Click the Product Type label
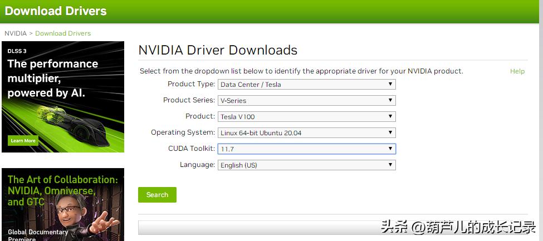 coord(192,84)
